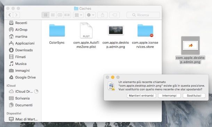The image size is (212, 127).
Task: Open Filmati in sidebar
Action: (17, 57)
